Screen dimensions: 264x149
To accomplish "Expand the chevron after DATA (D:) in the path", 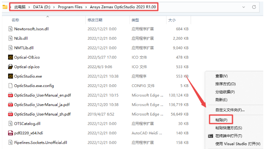I will click(54, 7).
